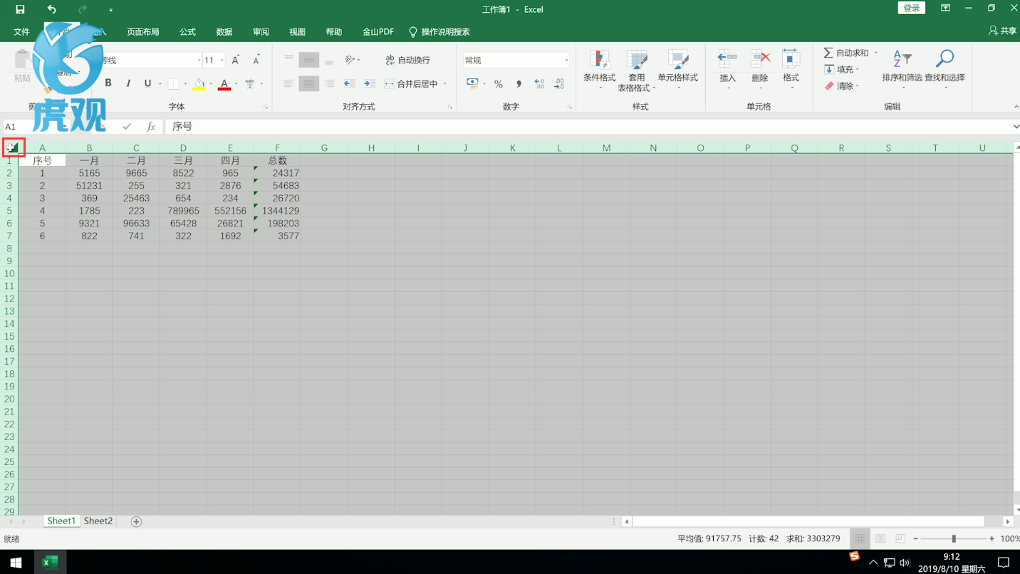Toggle Bold formatting
Image resolution: width=1020 pixels, height=574 pixels.
tap(108, 83)
